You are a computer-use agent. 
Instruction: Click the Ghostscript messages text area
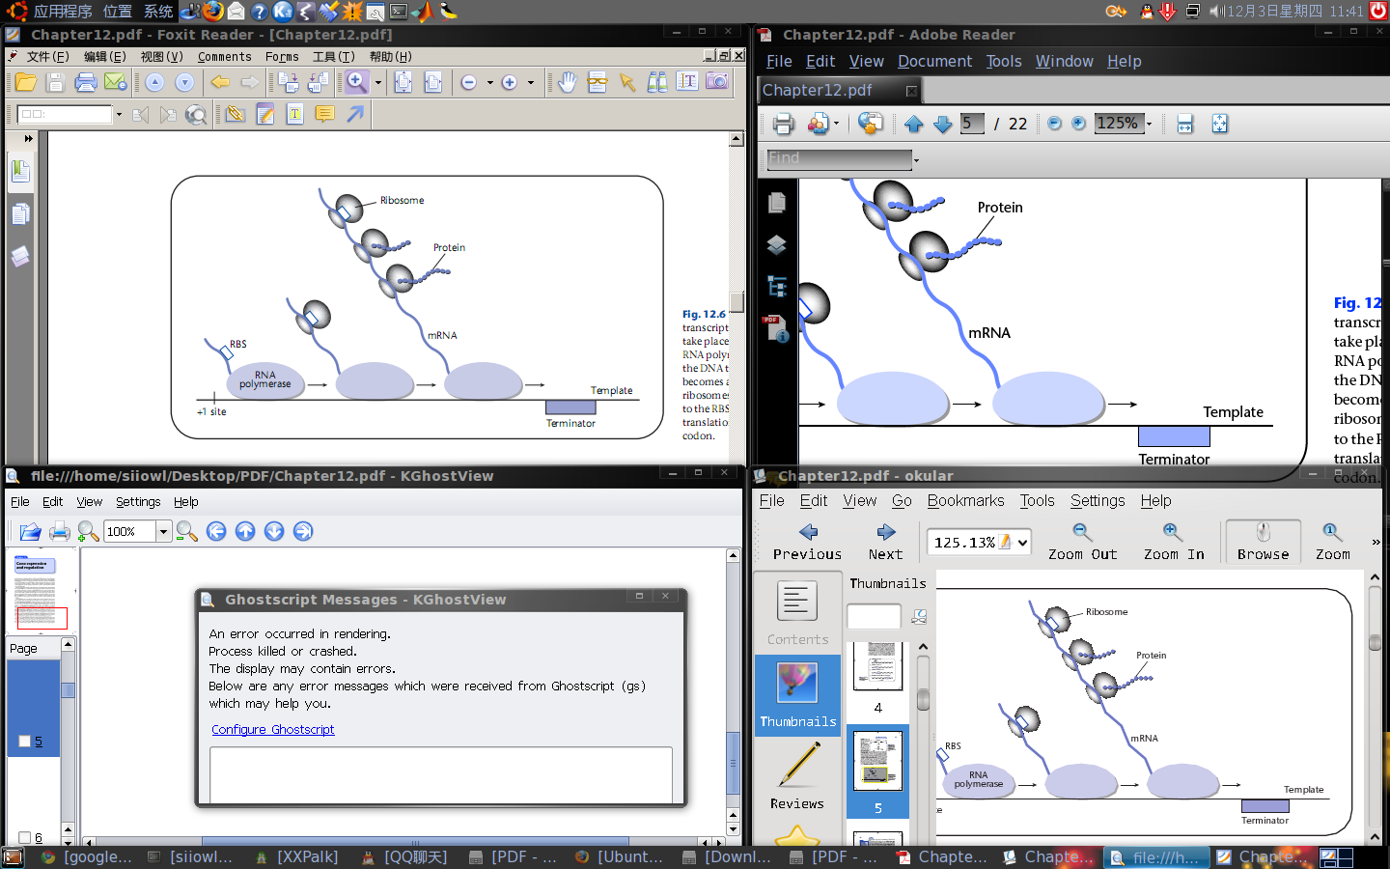441,774
